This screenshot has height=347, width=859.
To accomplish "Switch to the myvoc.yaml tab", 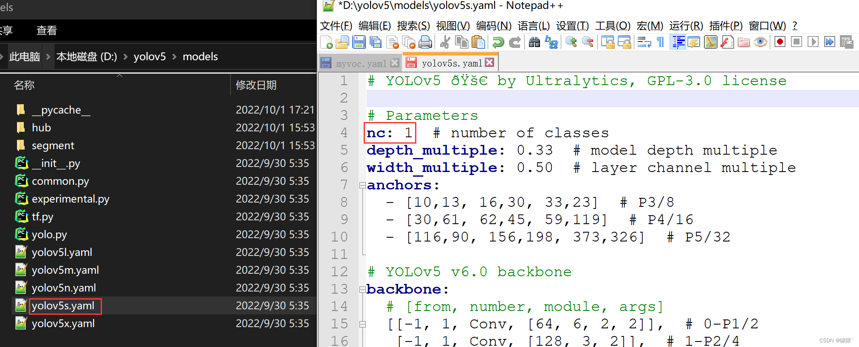I will (360, 63).
